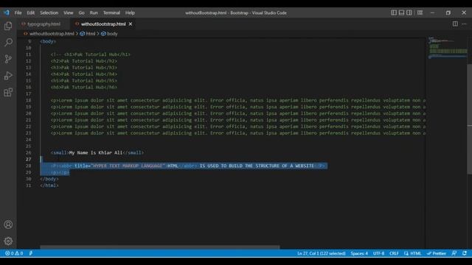Click line number 18 in gutter

[28, 100]
